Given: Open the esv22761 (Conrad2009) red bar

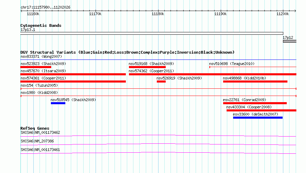Looking at the screenshot, I should (255, 103).
